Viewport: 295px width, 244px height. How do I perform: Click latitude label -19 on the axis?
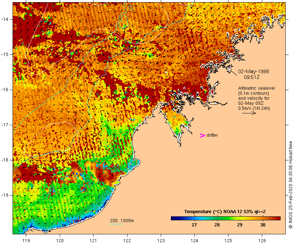pos(5,195)
